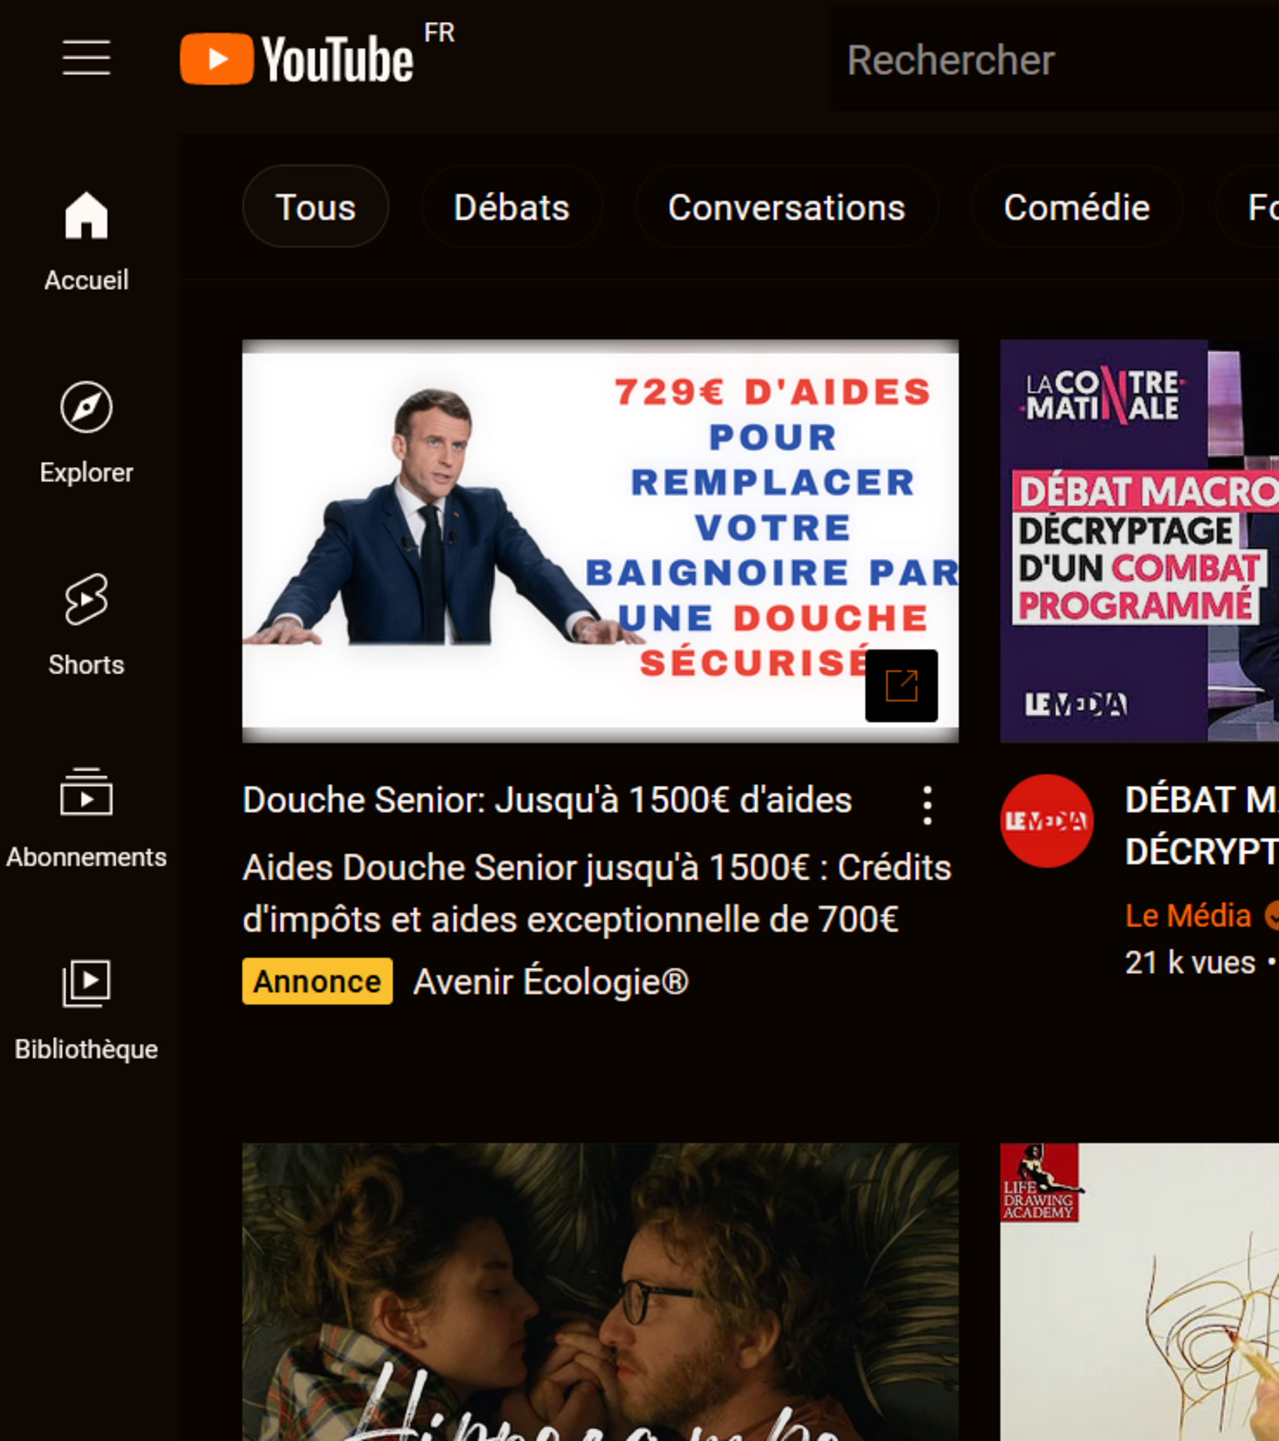Viewport: 1279px width, 1441px height.
Task: Select the Débats filter chip
Action: 511,207
